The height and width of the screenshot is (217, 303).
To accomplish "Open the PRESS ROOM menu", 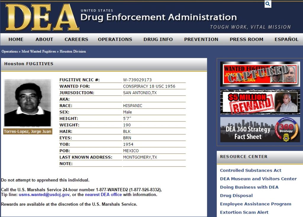I will click(246, 39).
